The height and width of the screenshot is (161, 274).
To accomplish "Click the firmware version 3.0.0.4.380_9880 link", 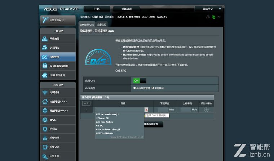I will coord(128,17).
